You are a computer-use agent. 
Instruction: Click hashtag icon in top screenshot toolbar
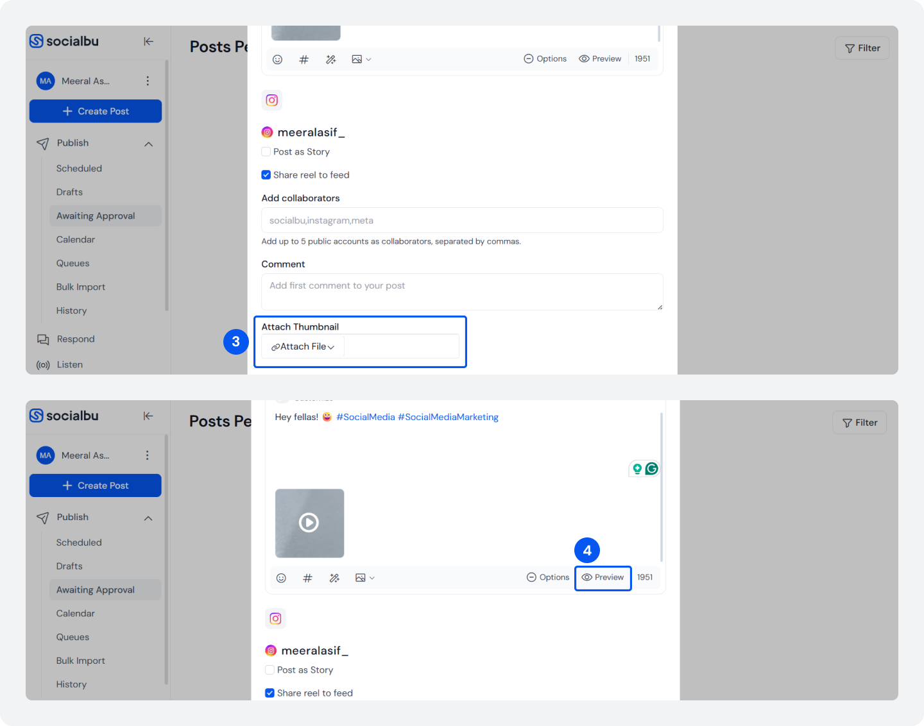pyautogui.click(x=304, y=59)
